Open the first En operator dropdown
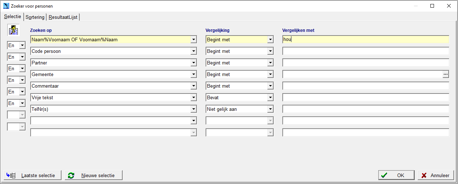Screen dimensions: 458x184 tap(22, 45)
